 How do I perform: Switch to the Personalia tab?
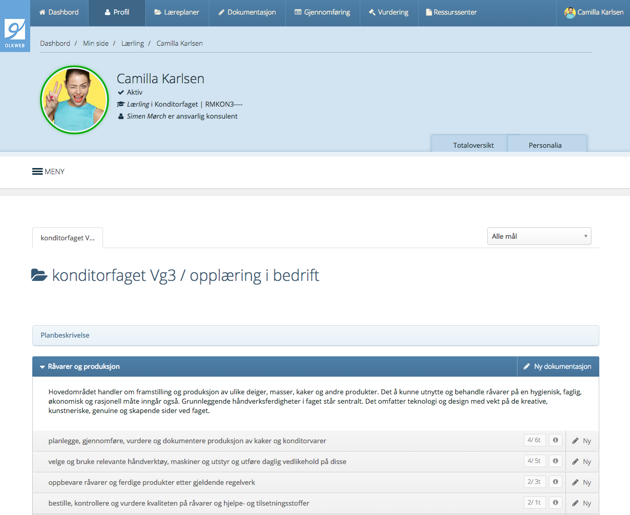pyautogui.click(x=545, y=145)
